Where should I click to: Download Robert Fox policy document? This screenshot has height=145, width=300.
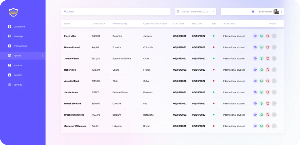(261, 70)
